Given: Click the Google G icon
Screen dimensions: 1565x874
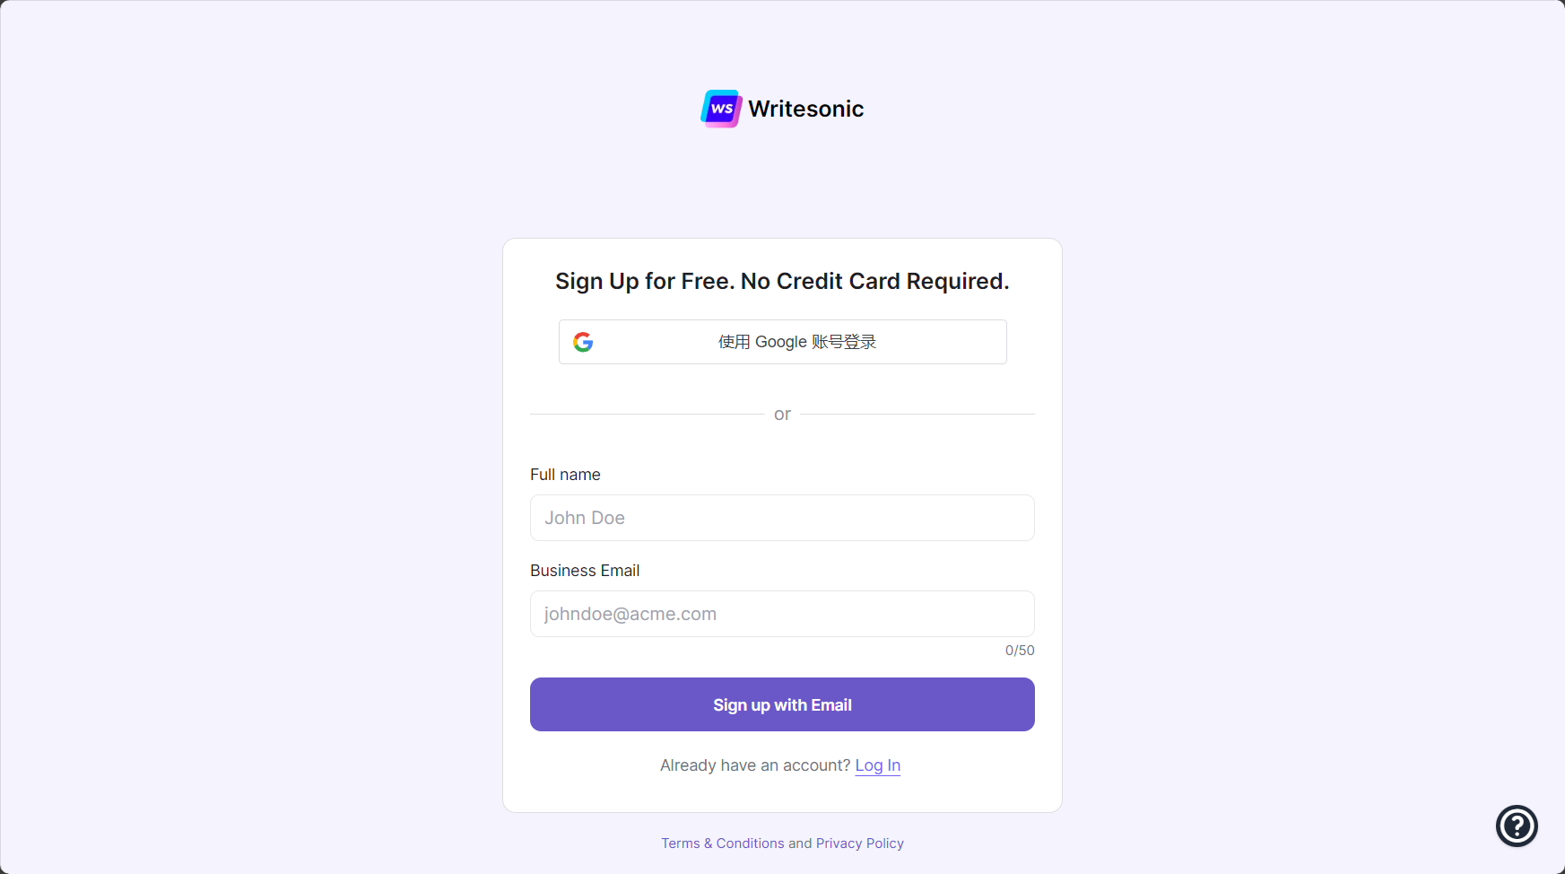Looking at the screenshot, I should tap(583, 342).
